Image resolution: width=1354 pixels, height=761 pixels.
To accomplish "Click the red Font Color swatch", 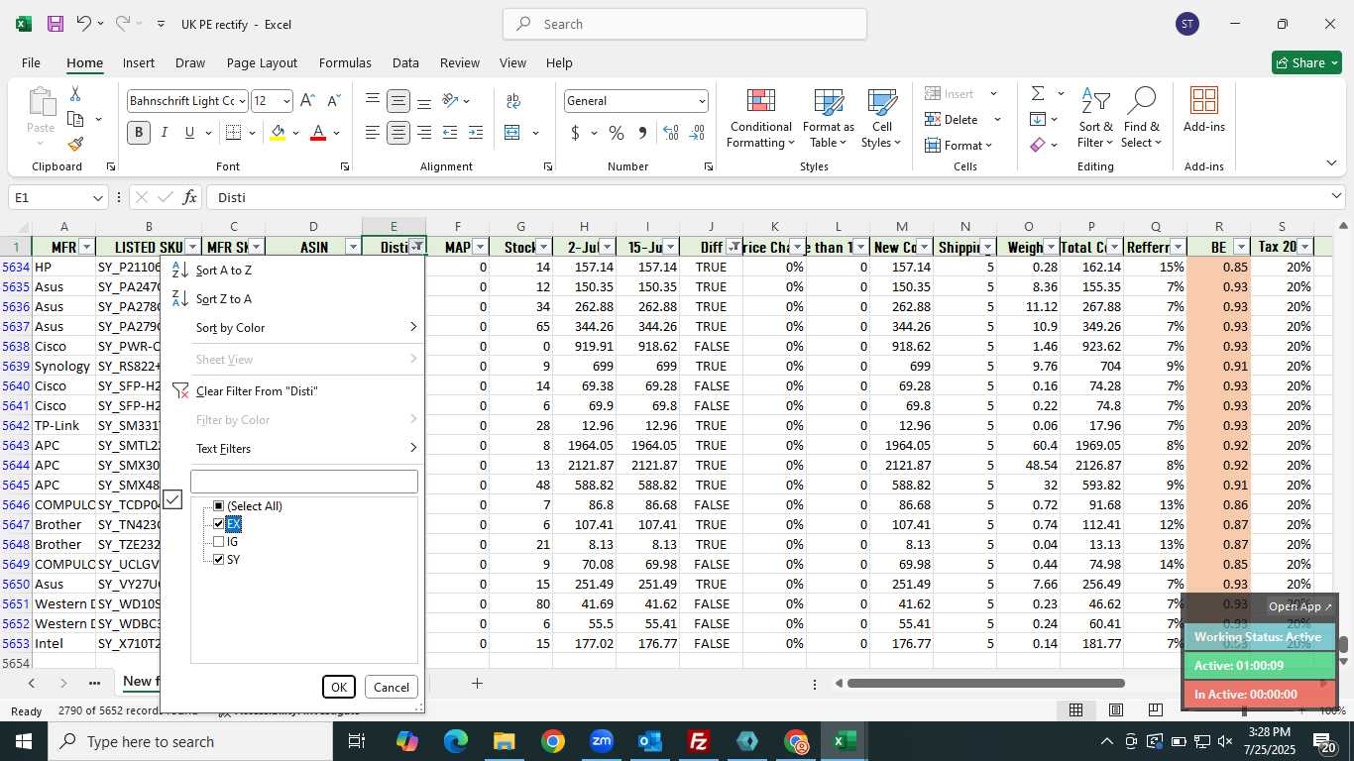I will coord(318,134).
